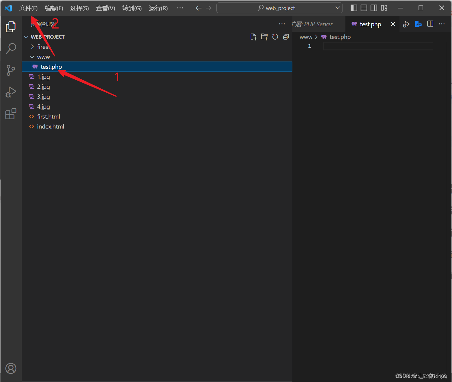Click the VS Code logo icon
452x382 pixels.
(8, 8)
